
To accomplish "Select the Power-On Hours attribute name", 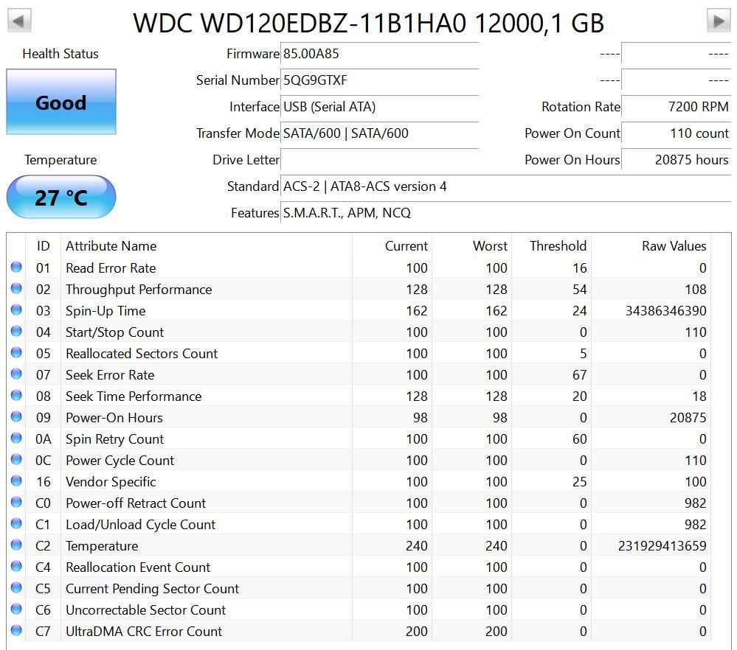I will point(114,418).
